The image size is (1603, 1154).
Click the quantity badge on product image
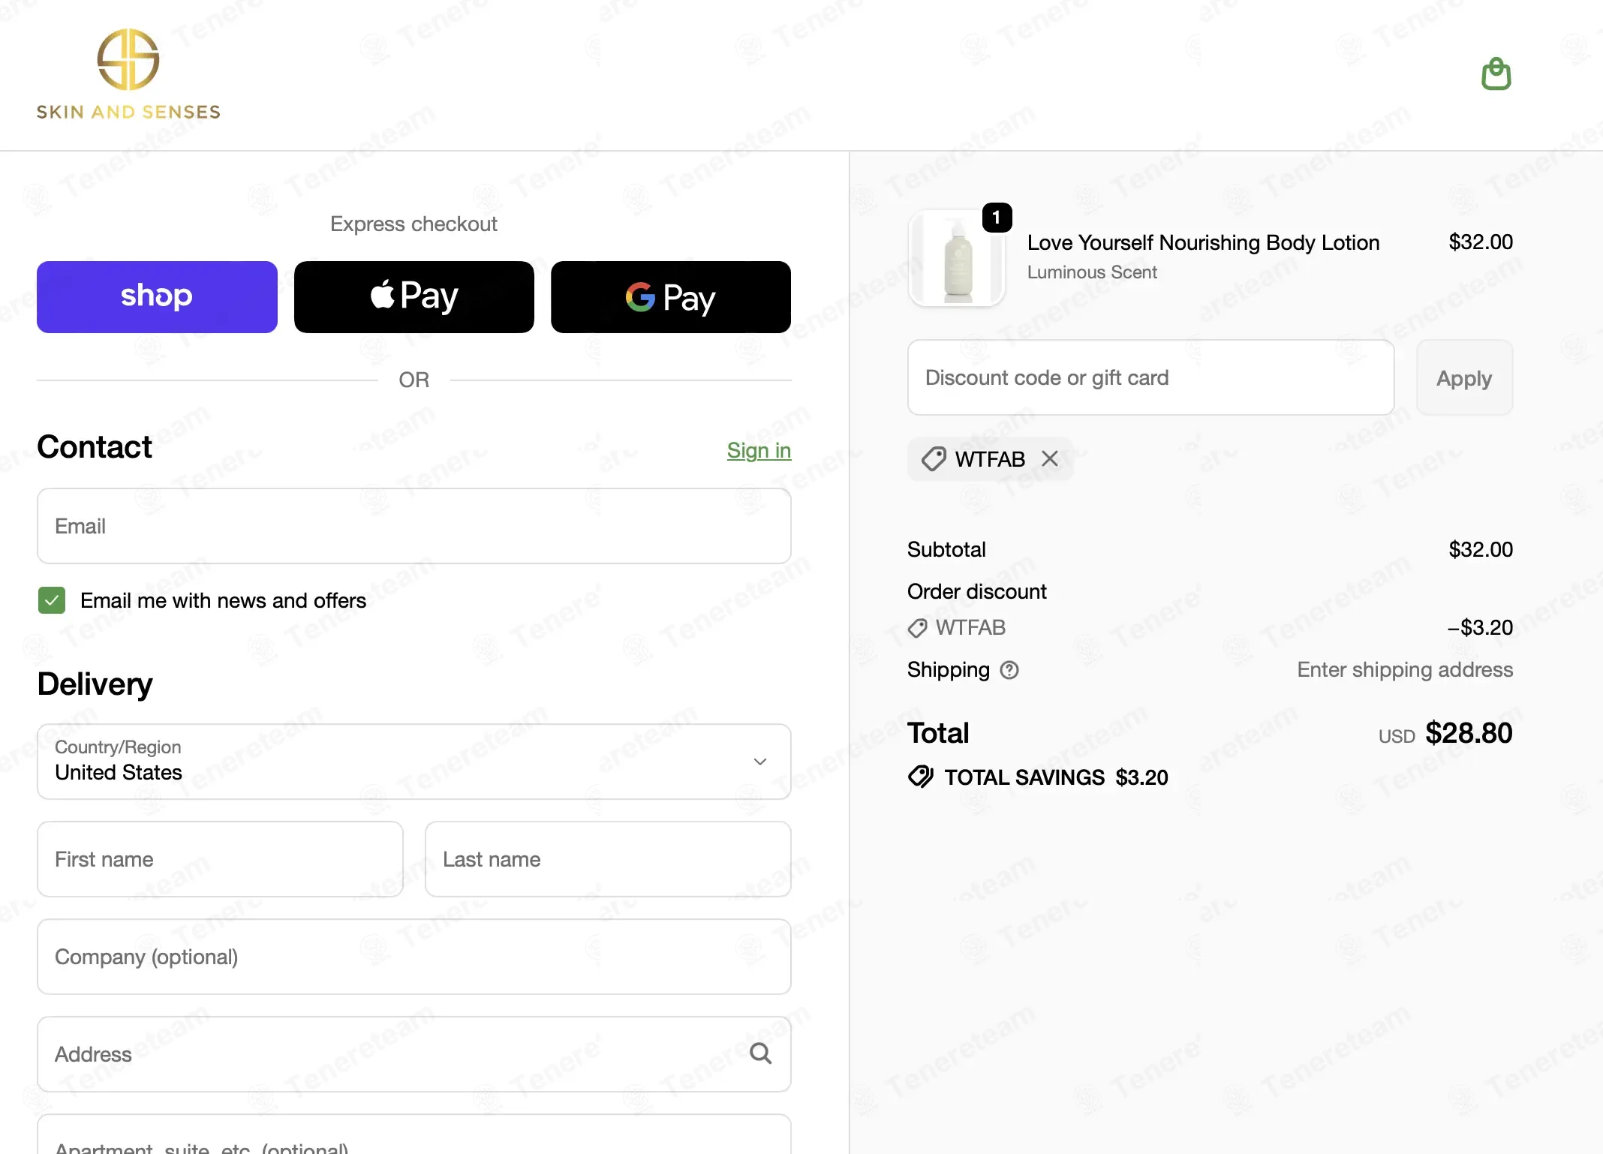click(x=997, y=218)
